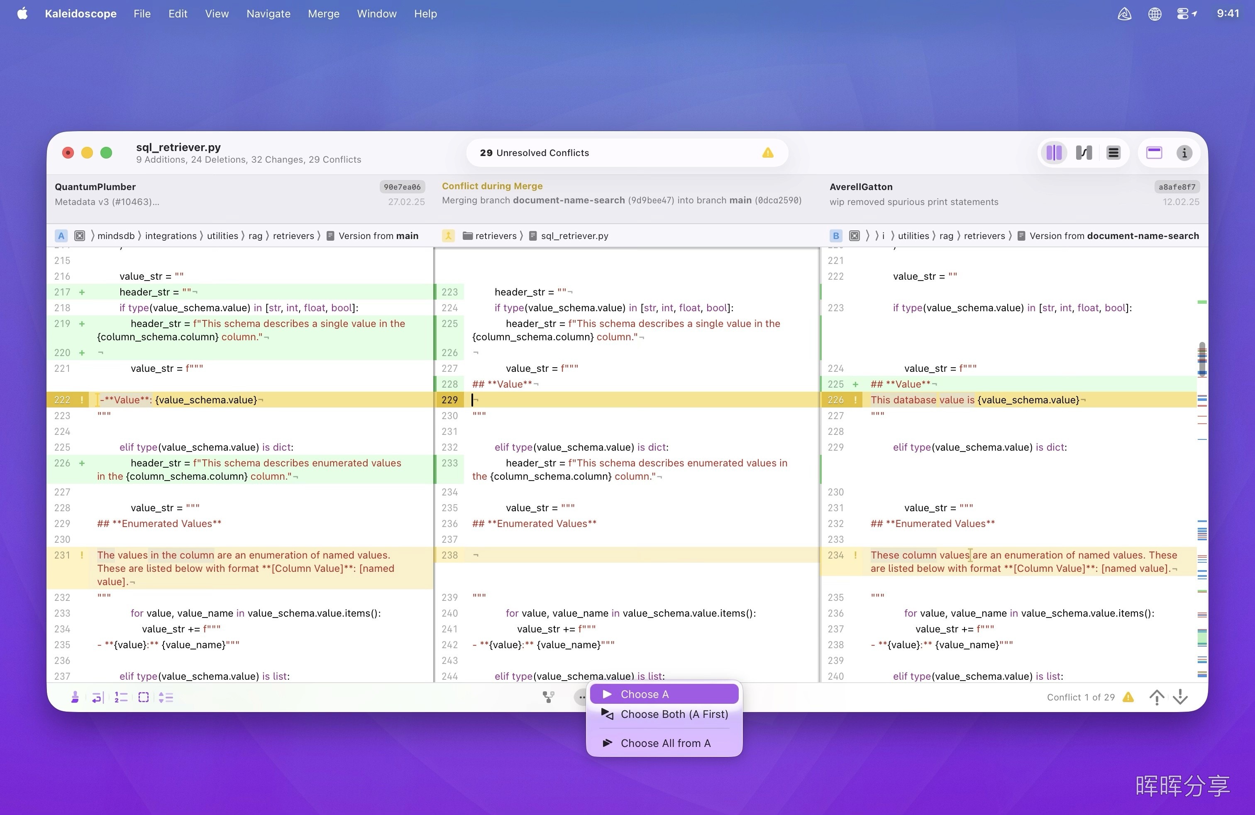The width and height of the screenshot is (1255, 815).
Task: Click the B side badge in path bar
Action: [x=836, y=236]
